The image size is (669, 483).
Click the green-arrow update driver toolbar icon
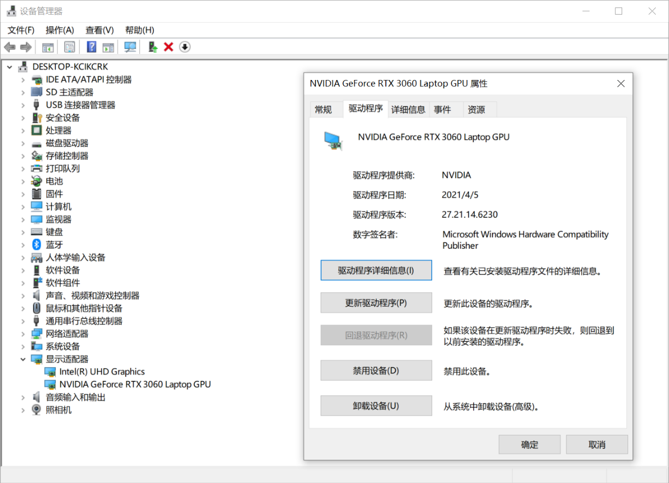[153, 47]
